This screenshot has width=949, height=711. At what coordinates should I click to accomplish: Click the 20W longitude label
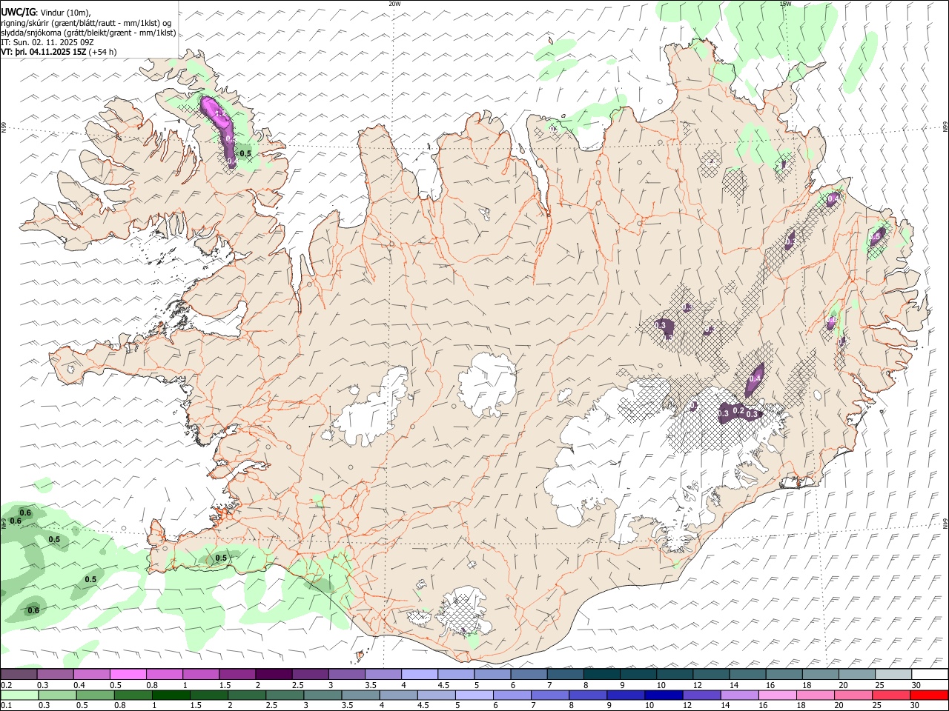tap(394, 4)
